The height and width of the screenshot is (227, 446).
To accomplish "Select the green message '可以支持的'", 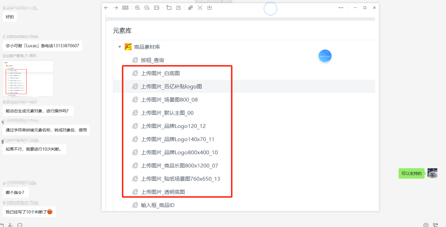I will (411, 174).
